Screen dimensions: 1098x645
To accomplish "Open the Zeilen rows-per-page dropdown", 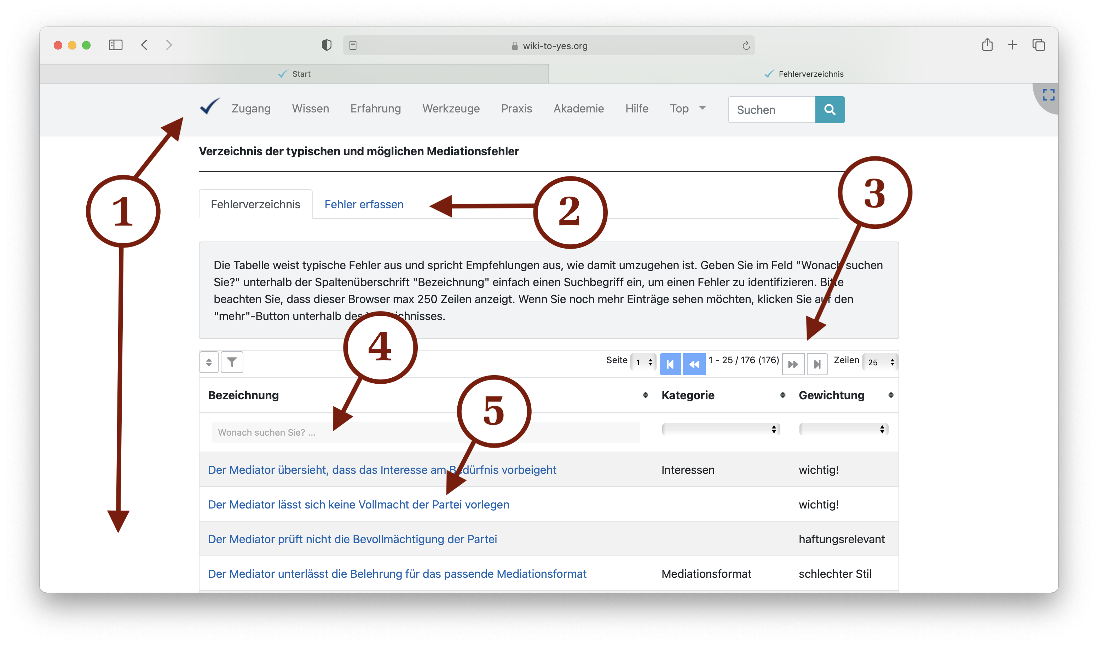I will (880, 362).
